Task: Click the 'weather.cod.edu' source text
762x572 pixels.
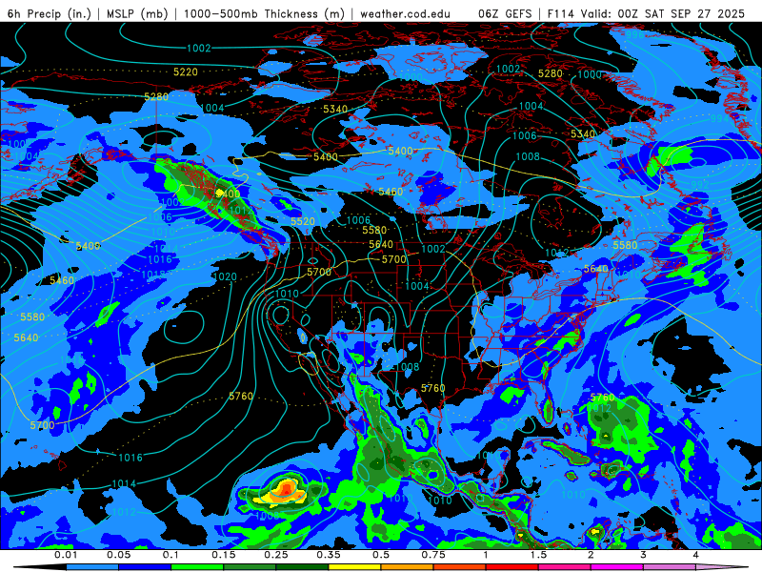Action: tap(405, 13)
